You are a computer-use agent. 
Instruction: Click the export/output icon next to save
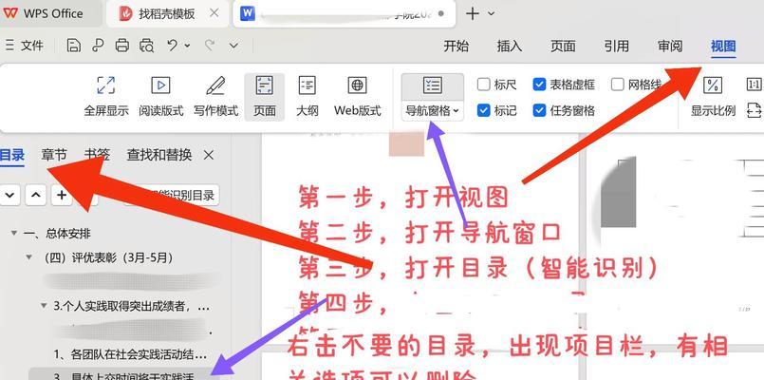tap(98, 46)
